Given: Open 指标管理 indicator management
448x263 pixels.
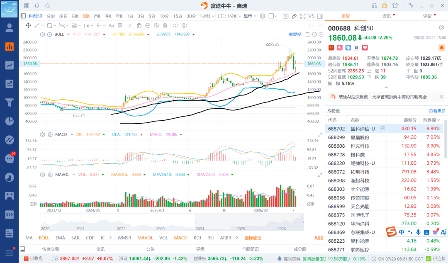Looking at the screenshot, I should pos(253,238).
